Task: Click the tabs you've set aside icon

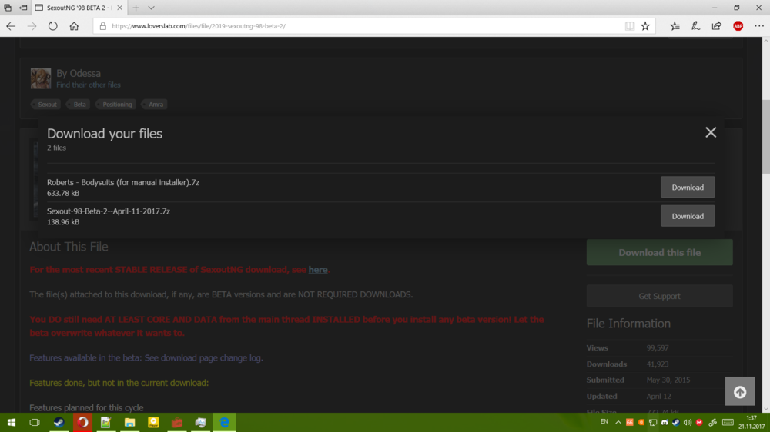Action: coord(8,8)
